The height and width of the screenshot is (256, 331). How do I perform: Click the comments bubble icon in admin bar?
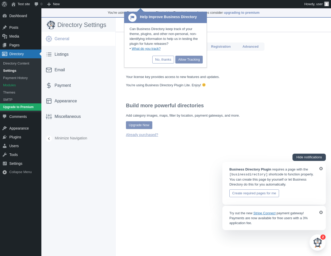[x=36, y=4]
